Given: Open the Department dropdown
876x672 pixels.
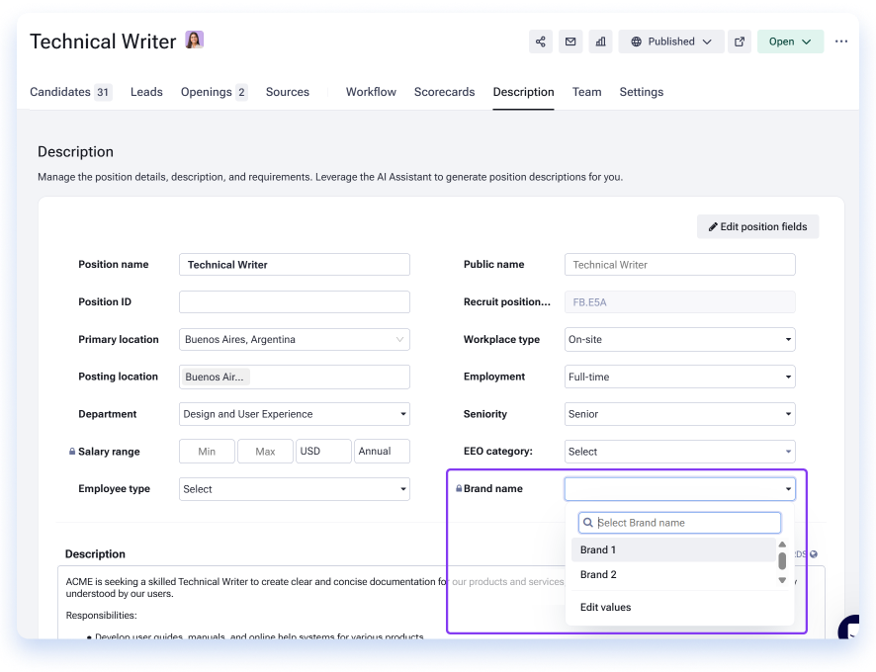Looking at the screenshot, I should (x=295, y=414).
